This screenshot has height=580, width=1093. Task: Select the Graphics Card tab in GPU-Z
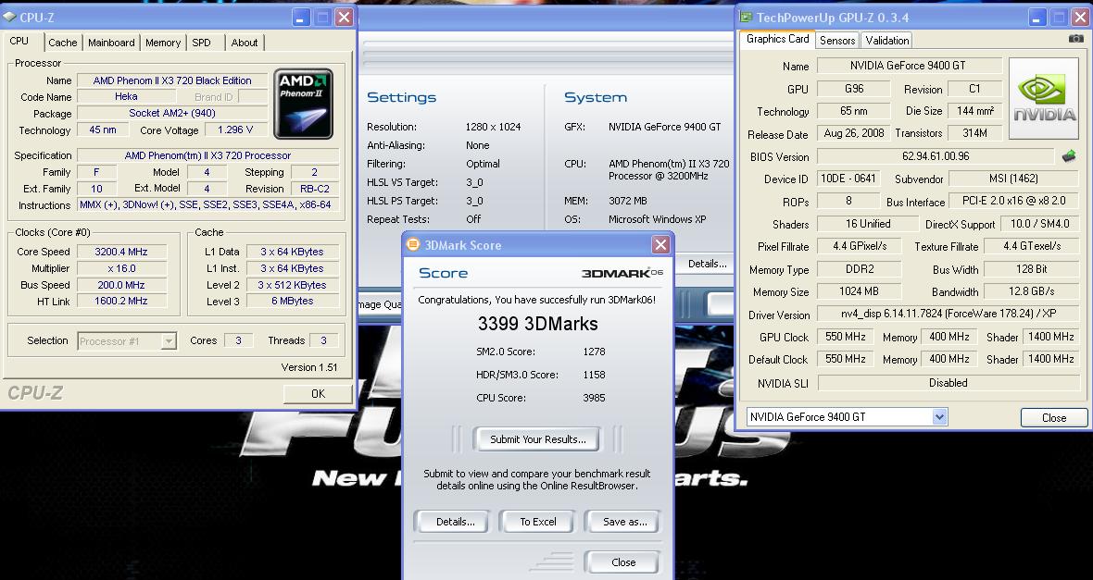pyautogui.click(x=778, y=39)
